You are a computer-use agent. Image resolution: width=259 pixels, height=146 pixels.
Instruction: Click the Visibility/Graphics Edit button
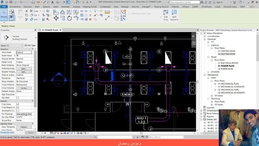(24, 69)
